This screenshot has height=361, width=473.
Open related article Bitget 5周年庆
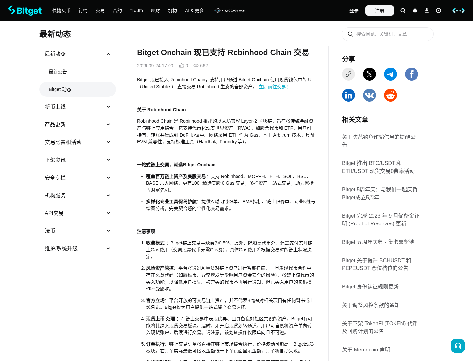tap(380, 193)
